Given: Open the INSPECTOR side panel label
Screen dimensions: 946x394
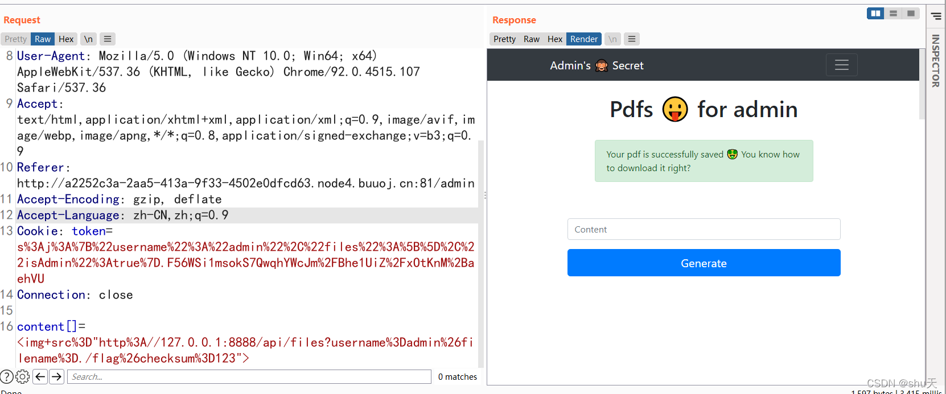Looking at the screenshot, I should click(x=935, y=61).
